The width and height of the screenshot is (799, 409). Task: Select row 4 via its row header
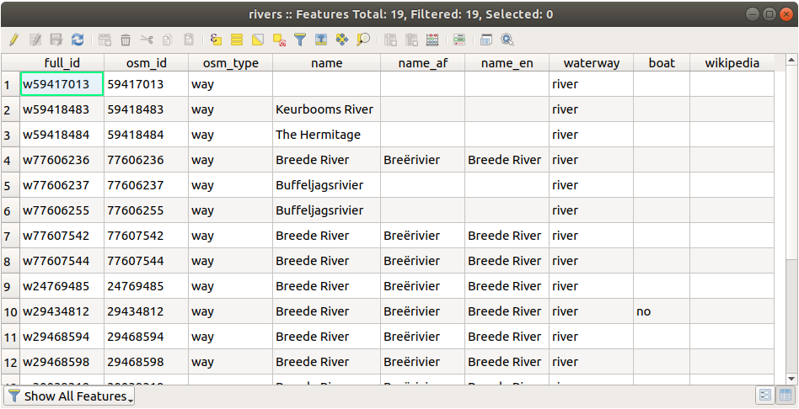[x=9, y=160]
